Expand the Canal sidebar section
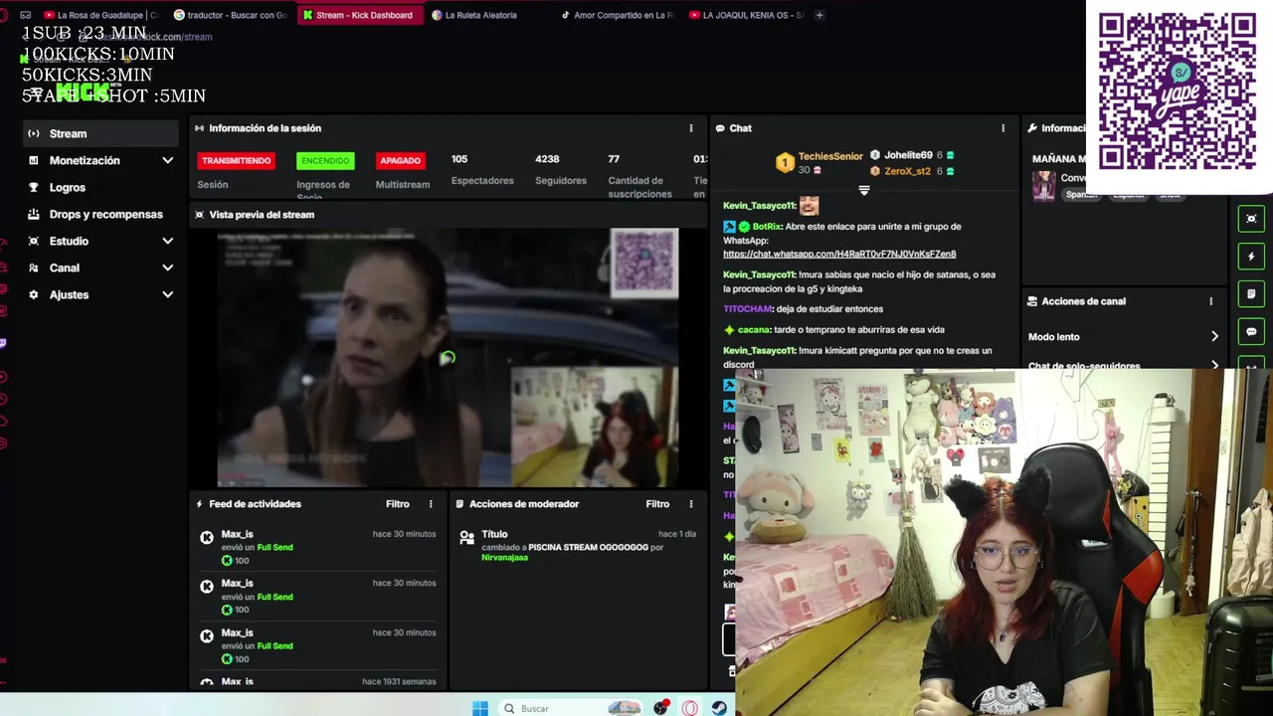The image size is (1273, 716). click(x=100, y=268)
